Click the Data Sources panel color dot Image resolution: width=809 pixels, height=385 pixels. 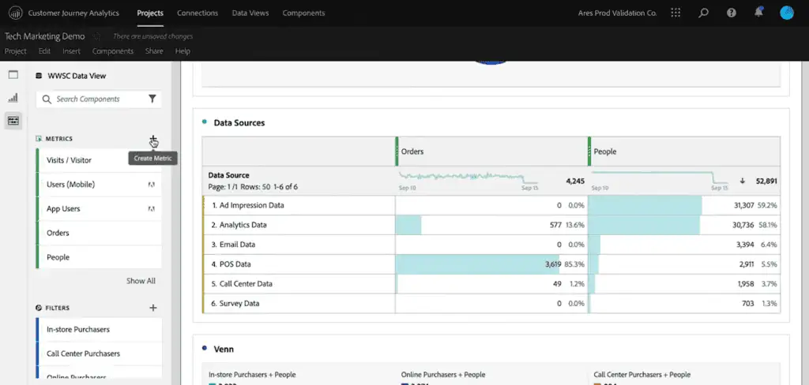click(205, 122)
